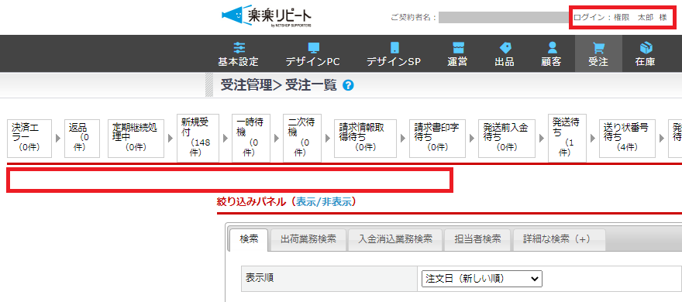The height and width of the screenshot is (302, 682).
Task: Switch to 出荷業務検索 tab
Action: point(308,239)
